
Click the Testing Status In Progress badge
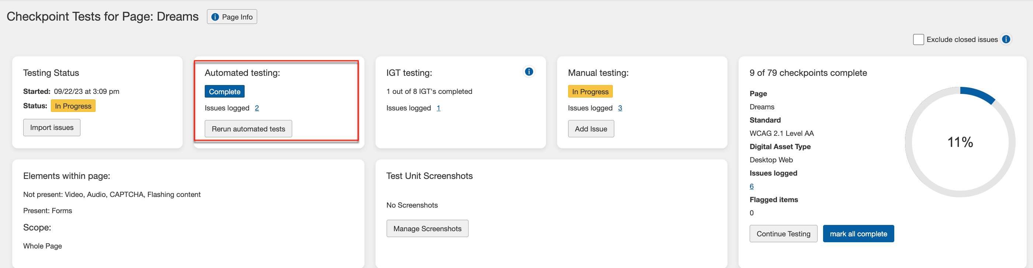[x=73, y=106]
